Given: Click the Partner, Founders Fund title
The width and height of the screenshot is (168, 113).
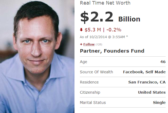Looking at the screenshot, I should pos(112,51).
